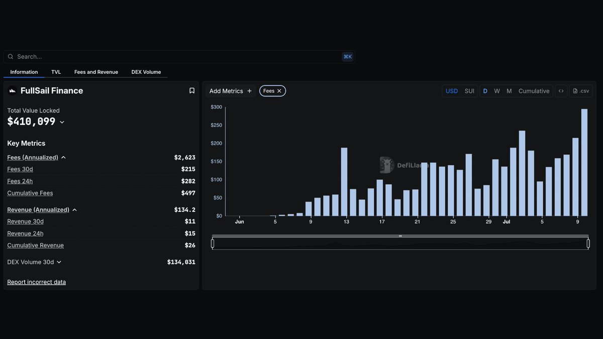Collapse the Revenue (Annualized) section

(x=74, y=210)
